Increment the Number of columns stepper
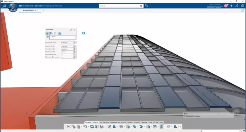Viewport: 246px width, 132px height. (74, 57)
